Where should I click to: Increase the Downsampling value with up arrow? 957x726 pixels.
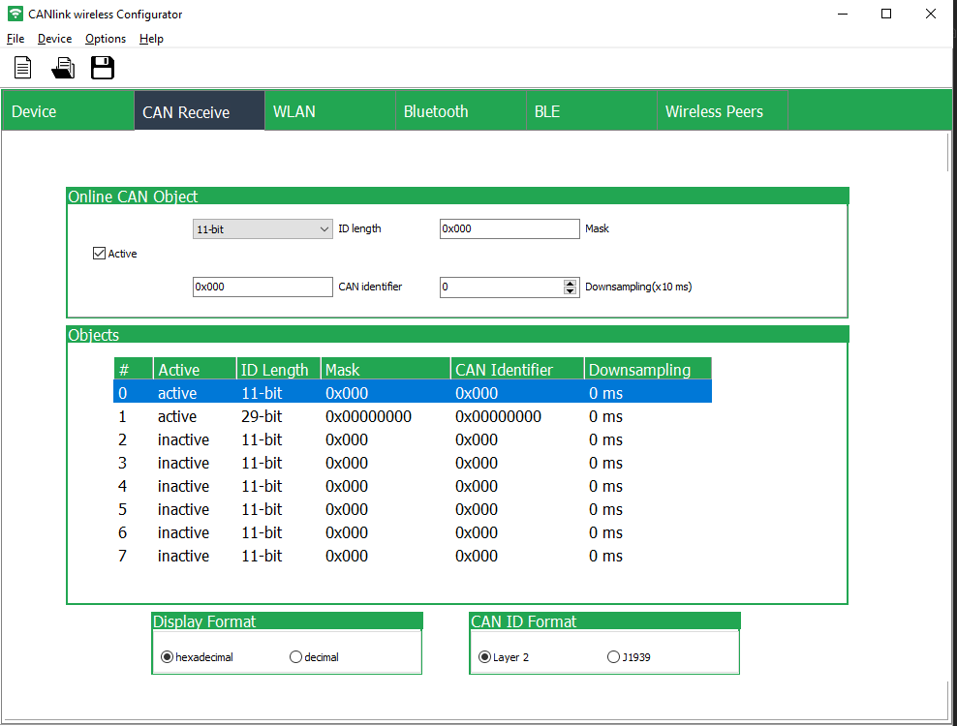570,283
